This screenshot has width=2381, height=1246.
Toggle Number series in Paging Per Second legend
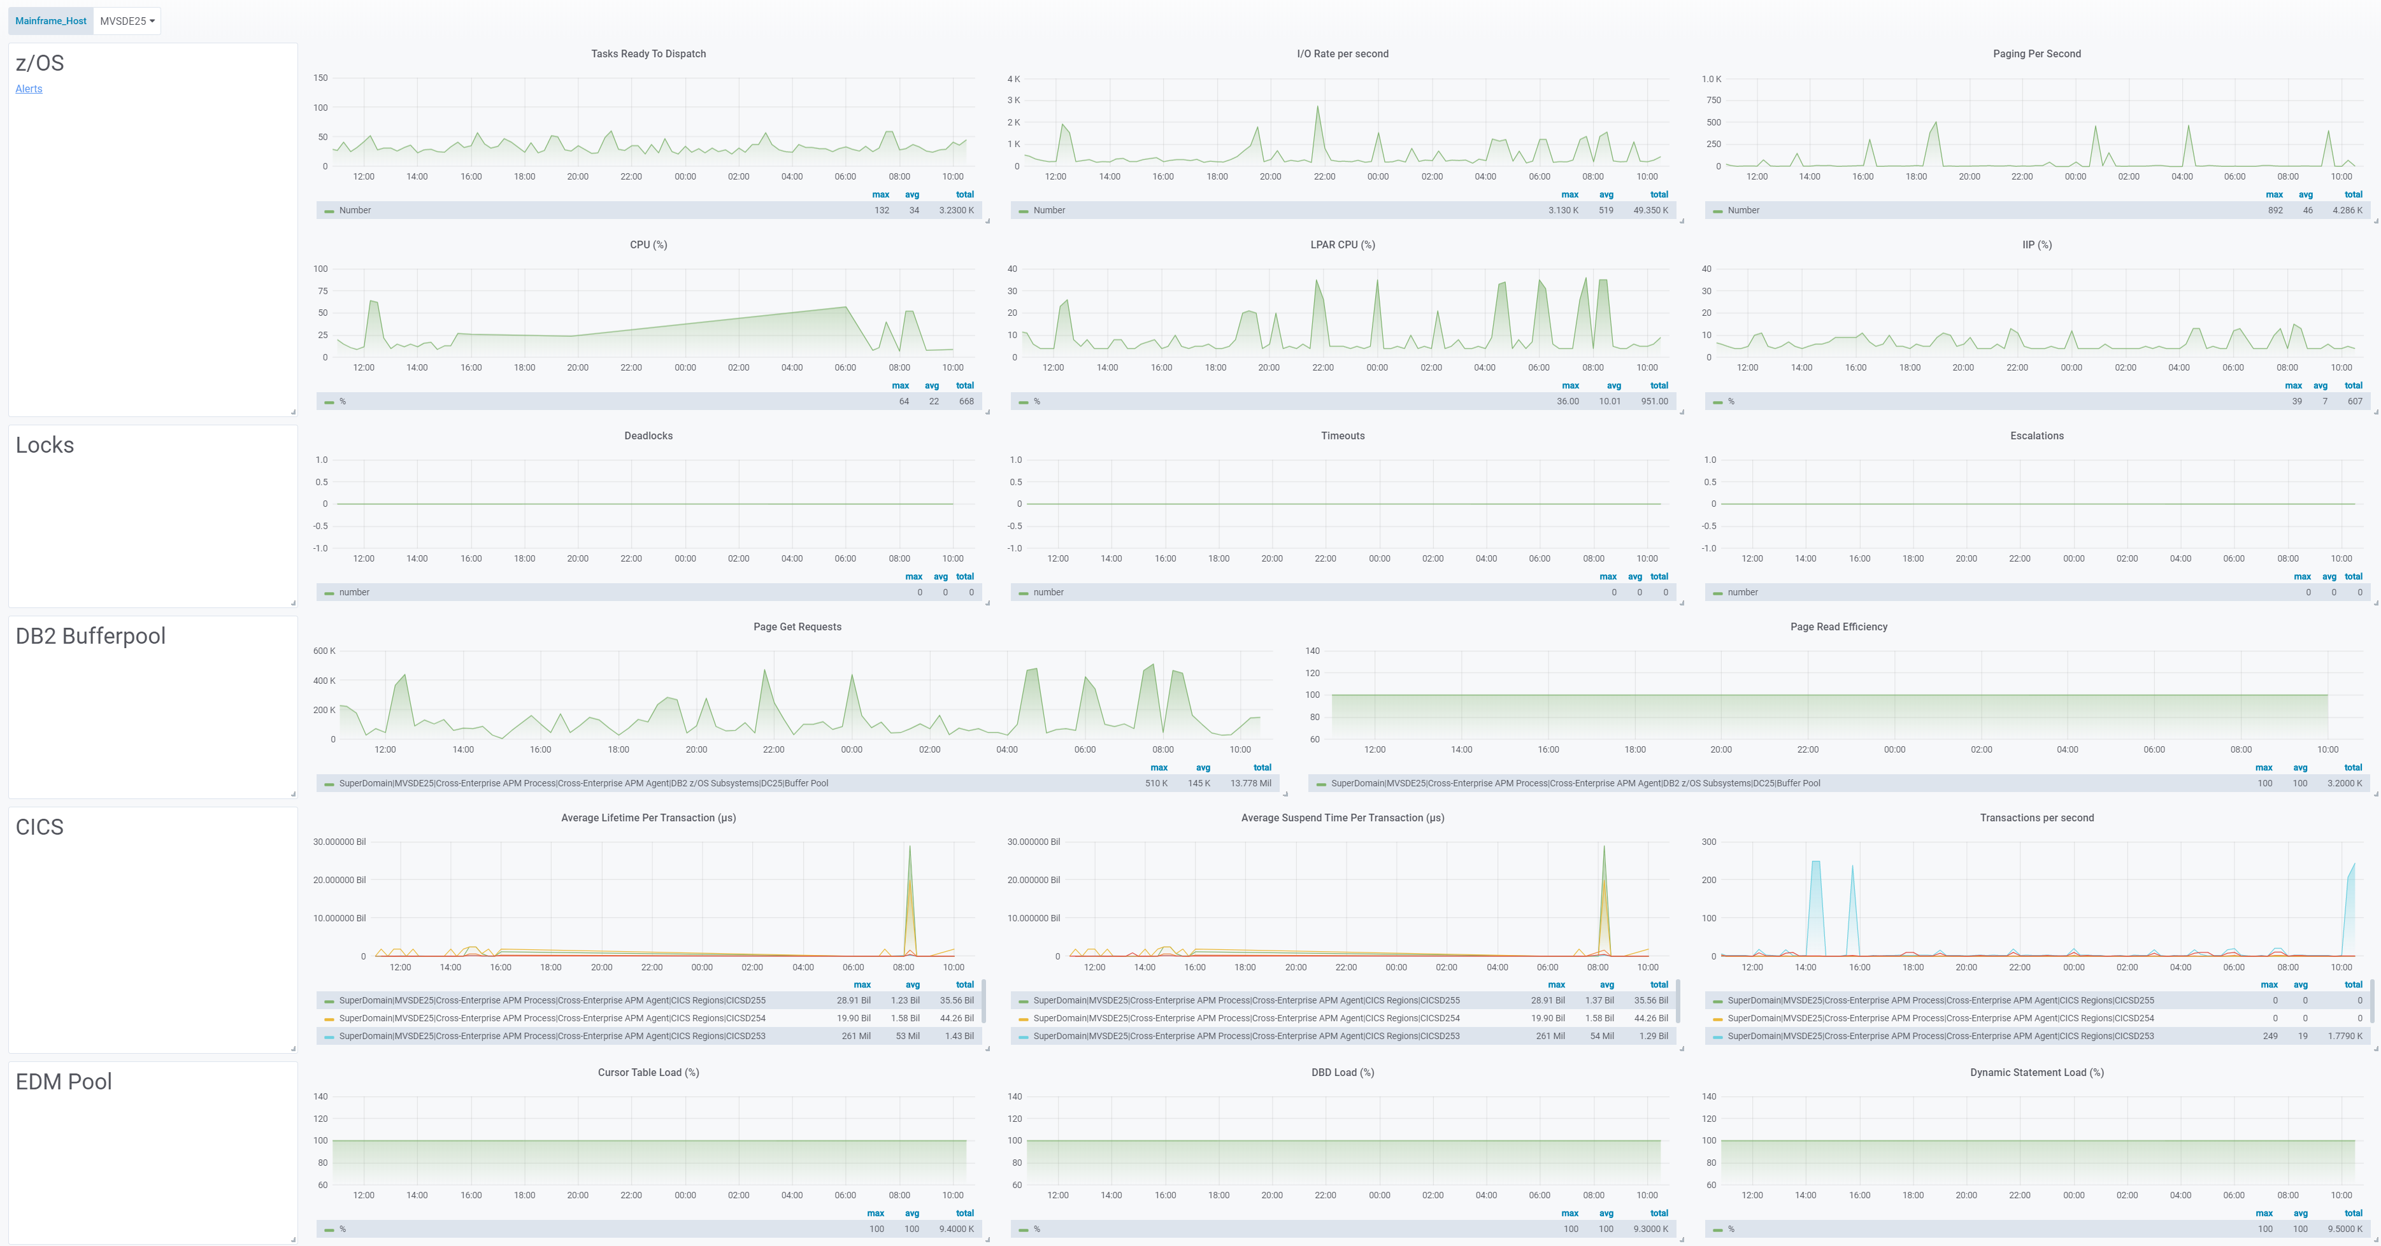tap(1743, 211)
